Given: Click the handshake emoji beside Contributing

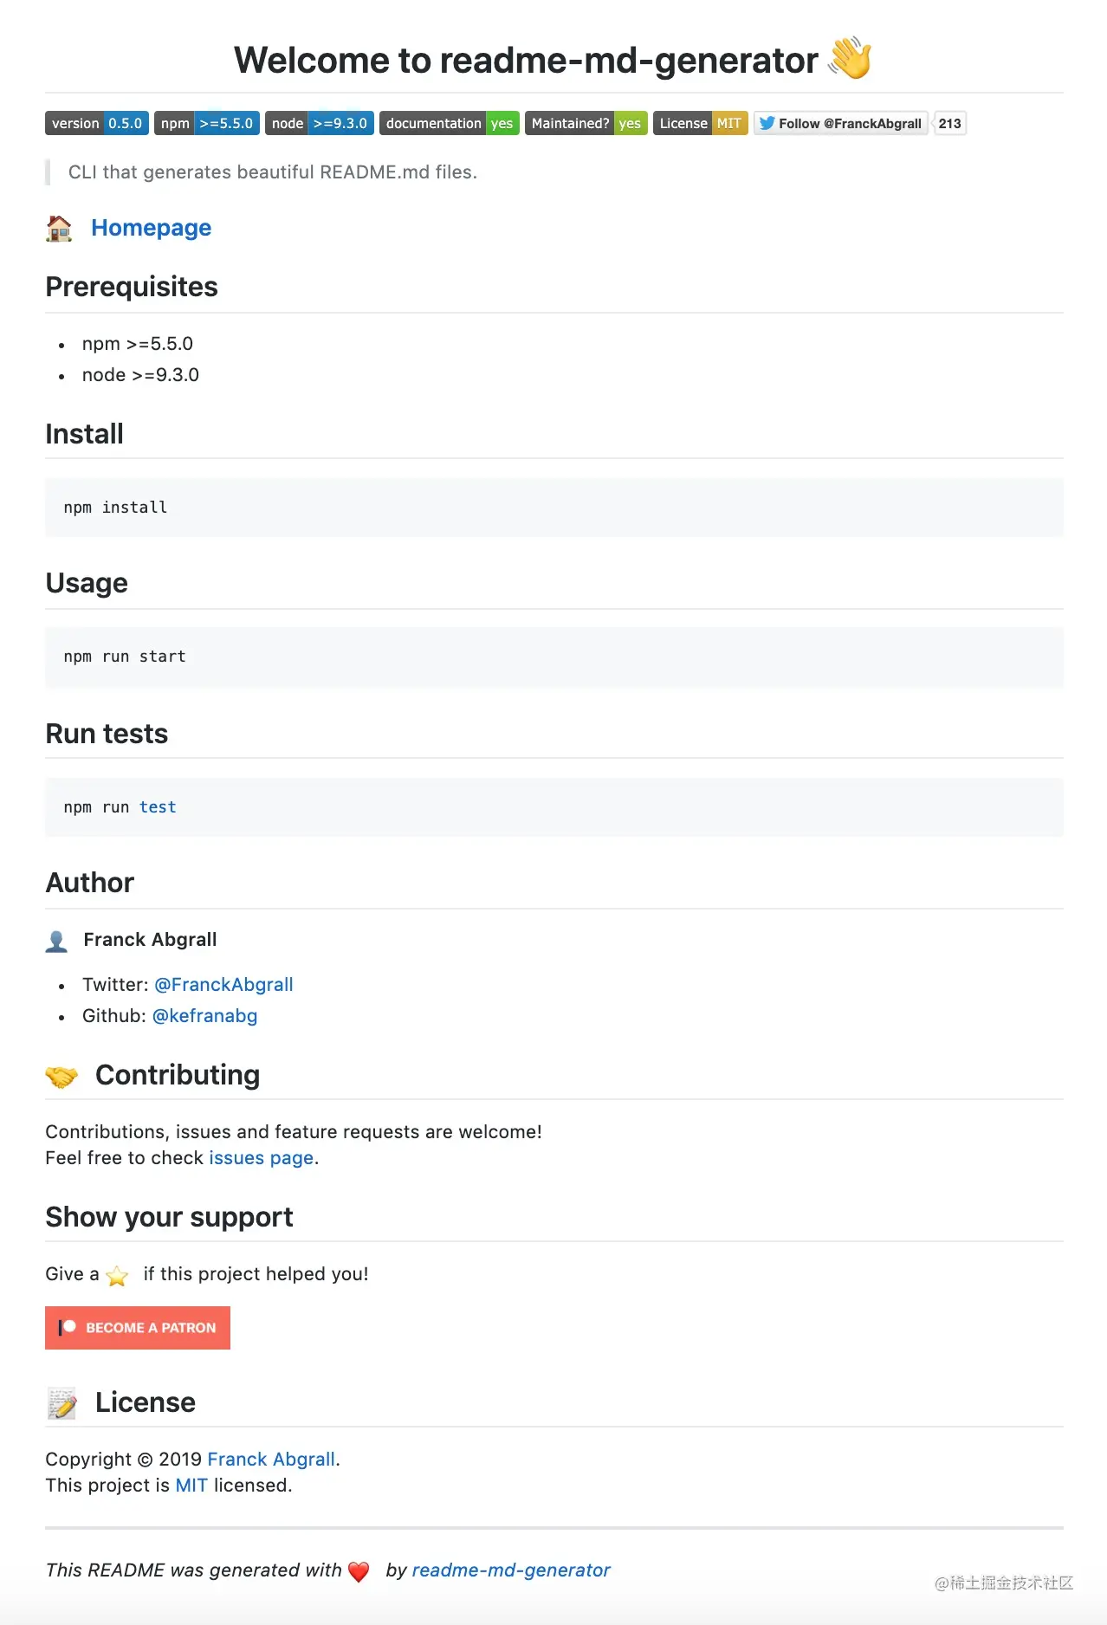Looking at the screenshot, I should (x=61, y=1076).
